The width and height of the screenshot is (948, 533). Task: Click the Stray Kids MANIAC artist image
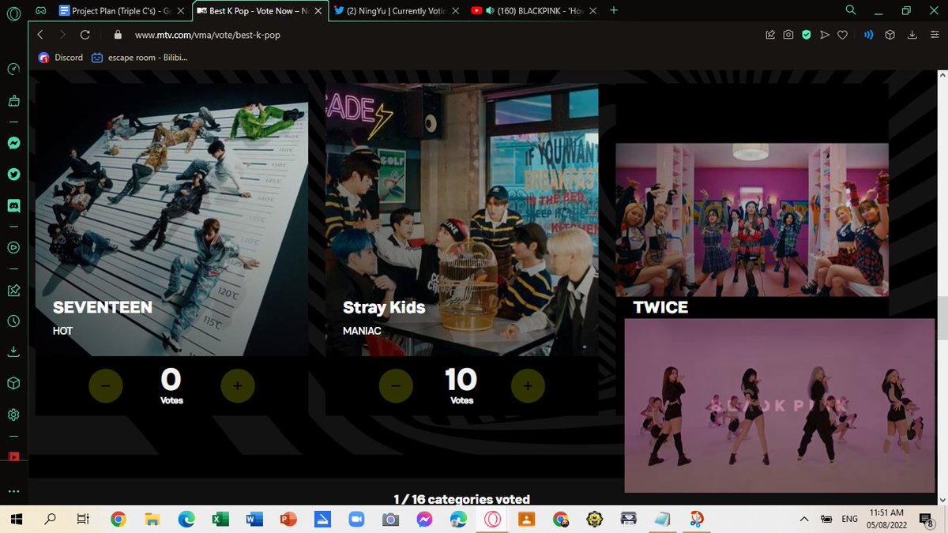click(462, 220)
